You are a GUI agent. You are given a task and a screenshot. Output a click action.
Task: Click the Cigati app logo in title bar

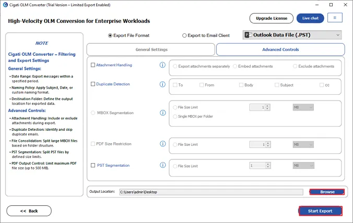click(5, 5)
